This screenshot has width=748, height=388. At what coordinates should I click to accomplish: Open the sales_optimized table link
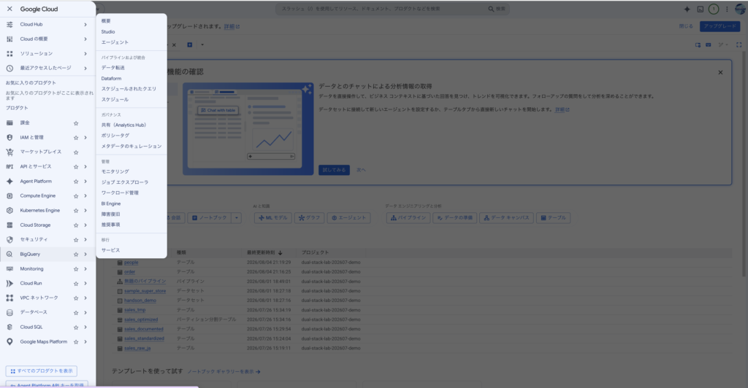pos(141,319)
